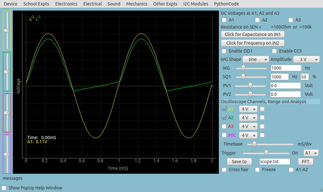
Task: Click for Capacitance on IN1 button
Action: tap(253, 34)
